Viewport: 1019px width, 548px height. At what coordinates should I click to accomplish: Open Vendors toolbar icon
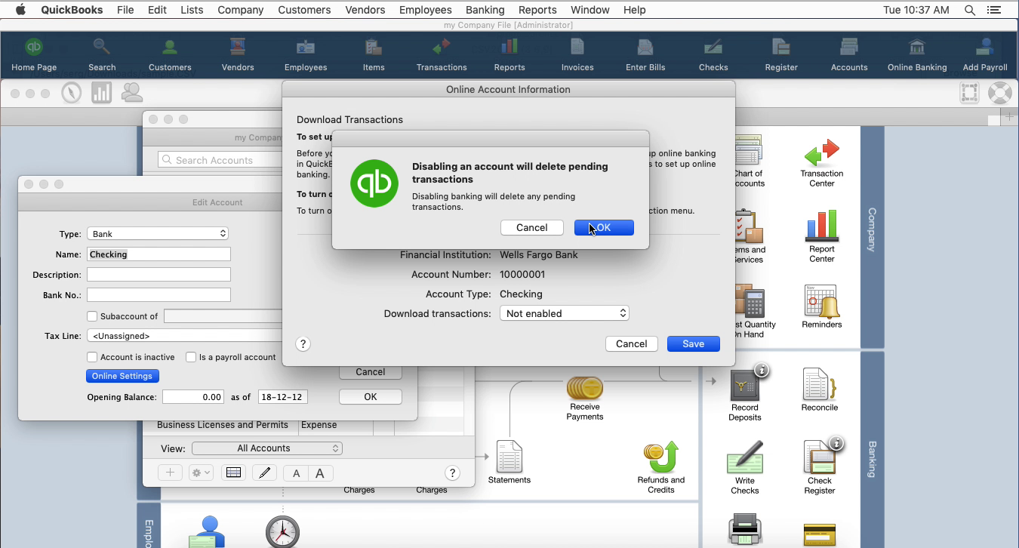[238, 55]
